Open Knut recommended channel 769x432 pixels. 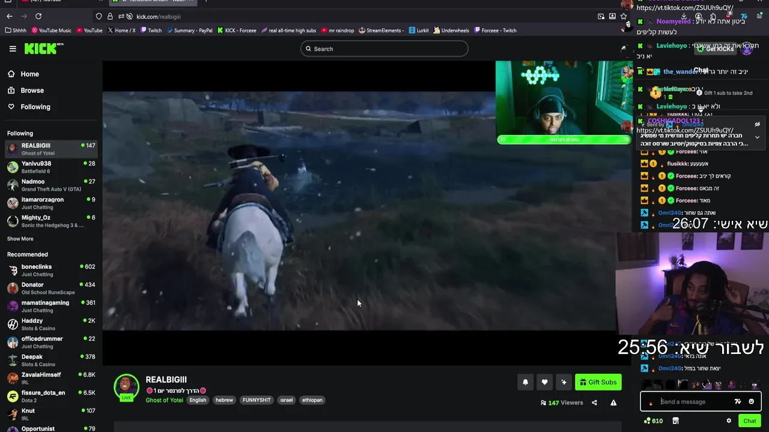coord(50,414)
